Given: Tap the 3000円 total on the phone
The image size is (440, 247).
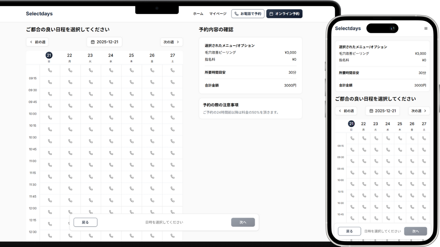Looking at the screenshot, I should coord(420,85).
